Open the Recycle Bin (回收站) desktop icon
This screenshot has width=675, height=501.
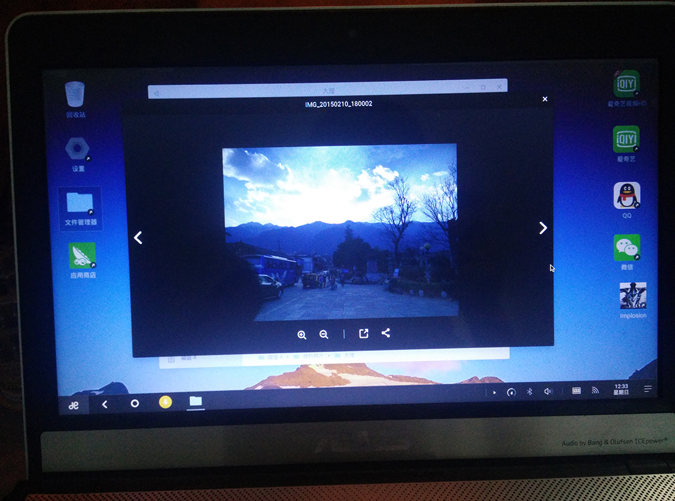click(75, 99)
